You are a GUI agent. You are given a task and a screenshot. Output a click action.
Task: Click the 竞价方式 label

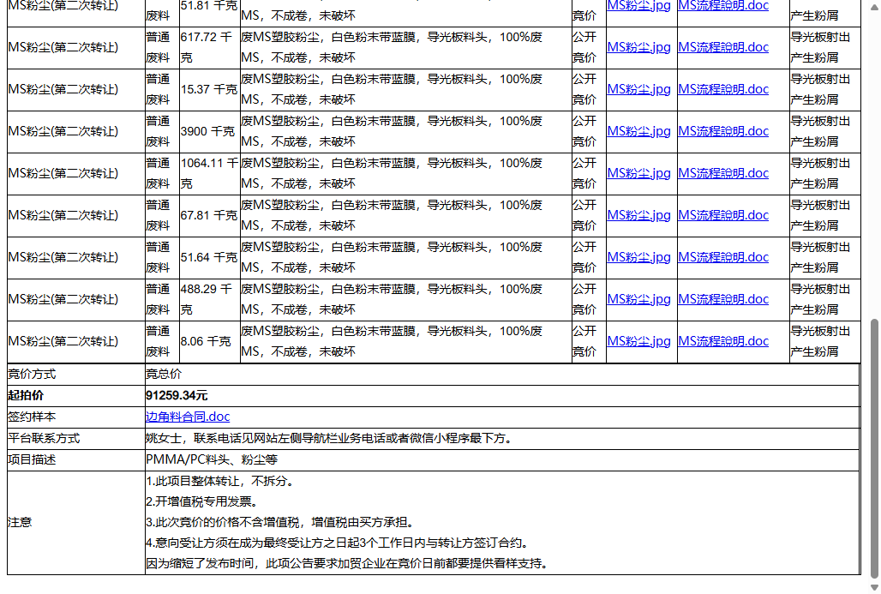[32, 375]
